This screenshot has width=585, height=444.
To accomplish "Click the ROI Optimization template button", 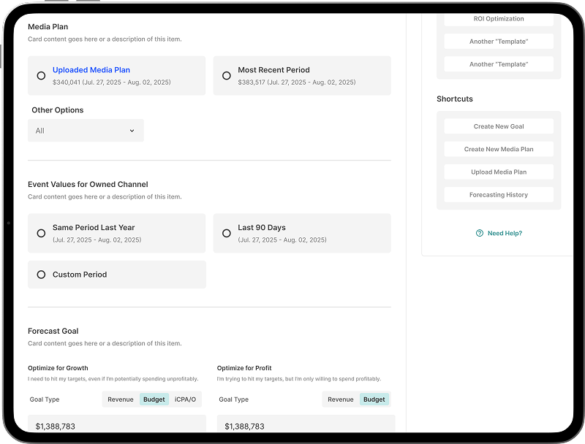I will (499, 19).
